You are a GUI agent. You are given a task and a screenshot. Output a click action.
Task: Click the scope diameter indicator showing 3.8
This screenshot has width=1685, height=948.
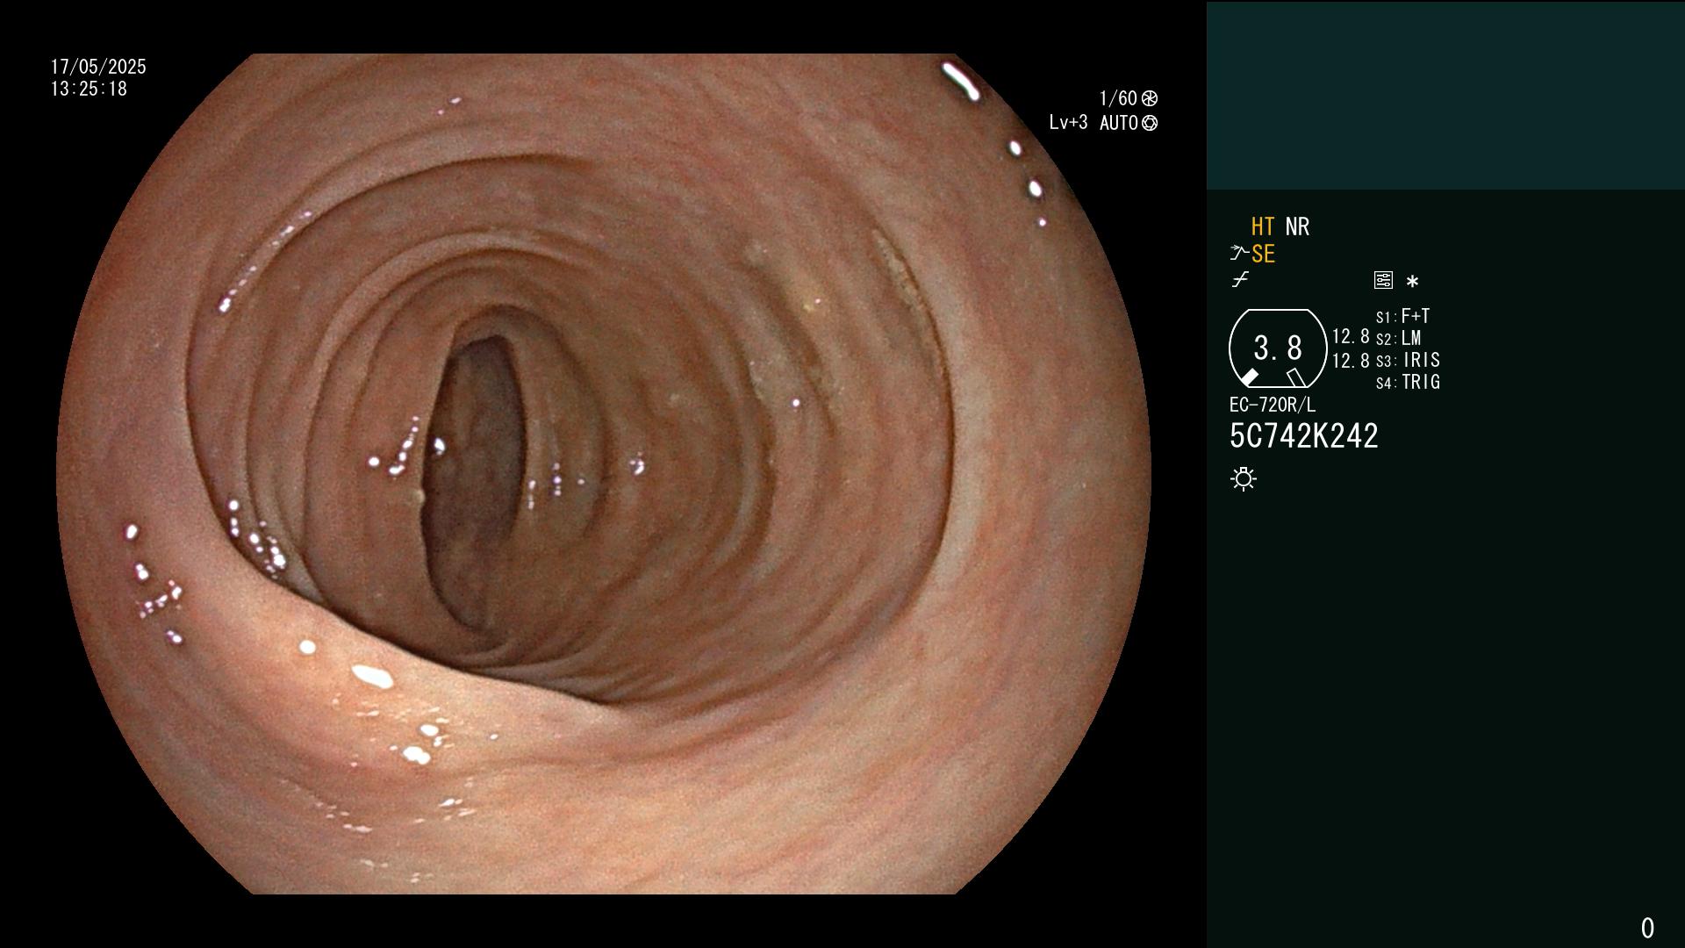click(1278, 348)
